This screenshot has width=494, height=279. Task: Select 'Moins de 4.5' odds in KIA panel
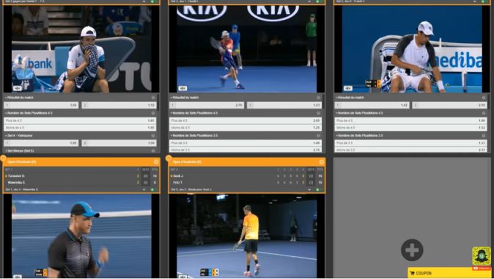pos(246,128)
